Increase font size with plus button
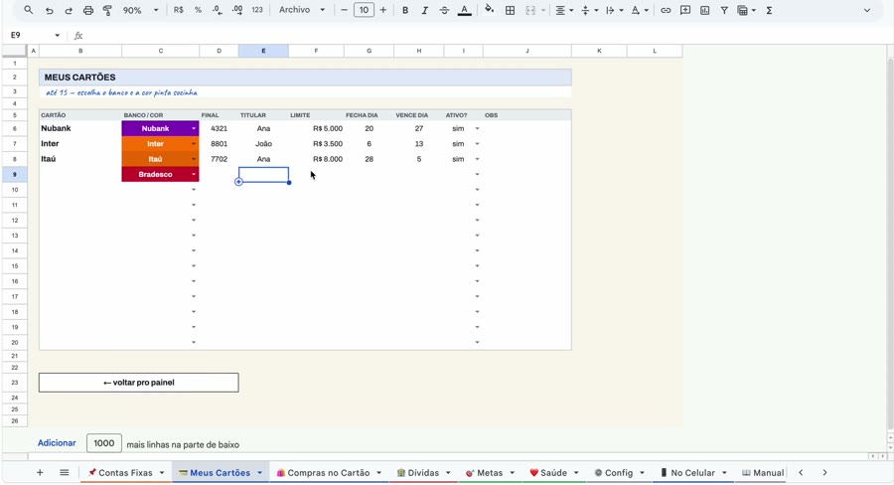 [383, 10]
